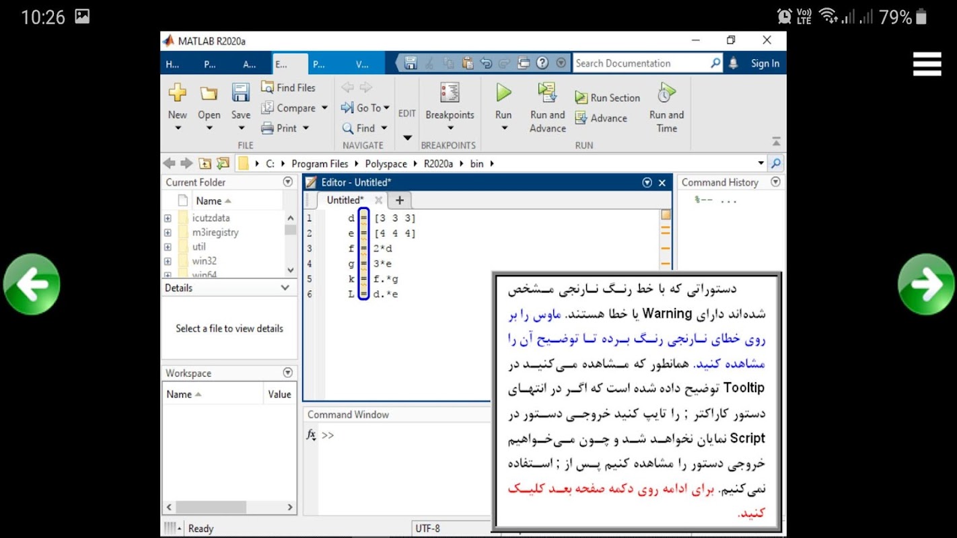The height and width of the screenshot is (538, 957).
Task: Open Help with the question mark icon
Action: coord(542,63)
